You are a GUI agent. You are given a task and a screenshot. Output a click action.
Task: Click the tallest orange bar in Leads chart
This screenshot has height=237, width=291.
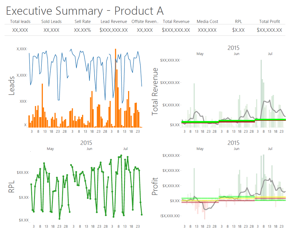point(116,88)
